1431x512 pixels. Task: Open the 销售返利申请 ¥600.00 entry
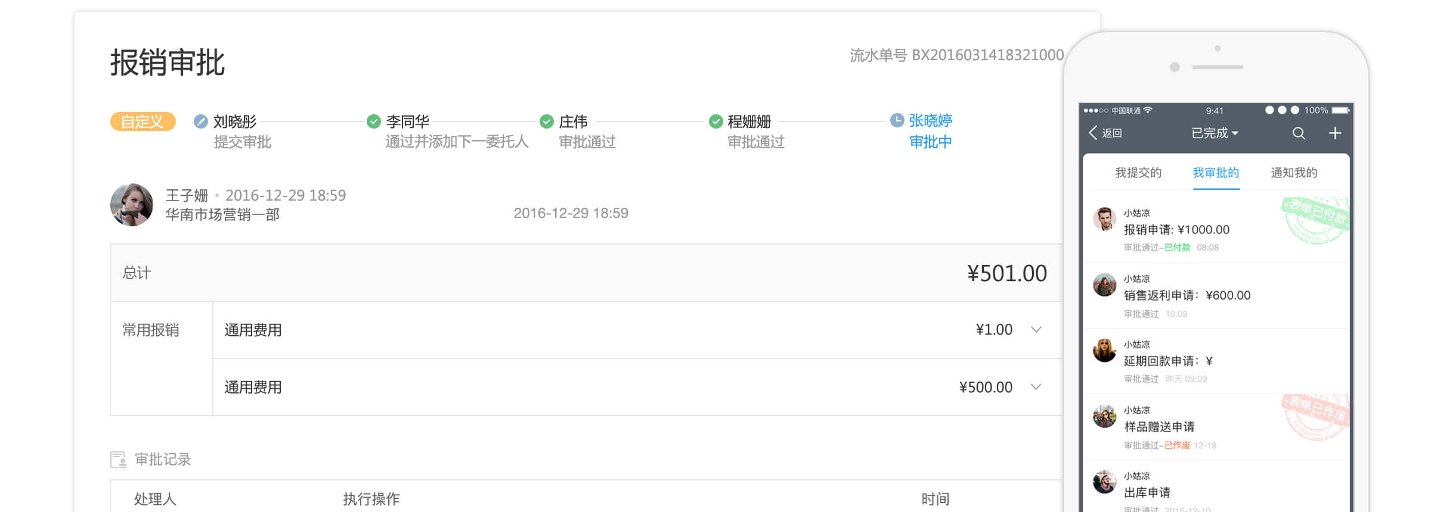tap(1187, 295)
